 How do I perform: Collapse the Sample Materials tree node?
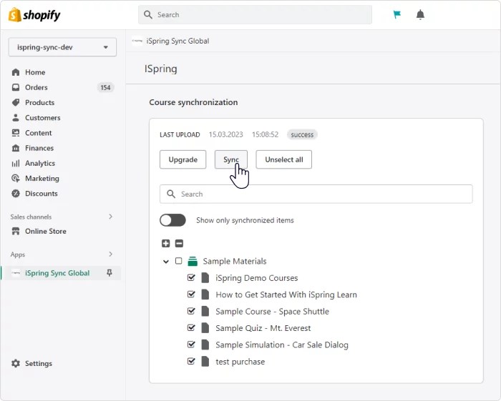[x=166, y=262]
